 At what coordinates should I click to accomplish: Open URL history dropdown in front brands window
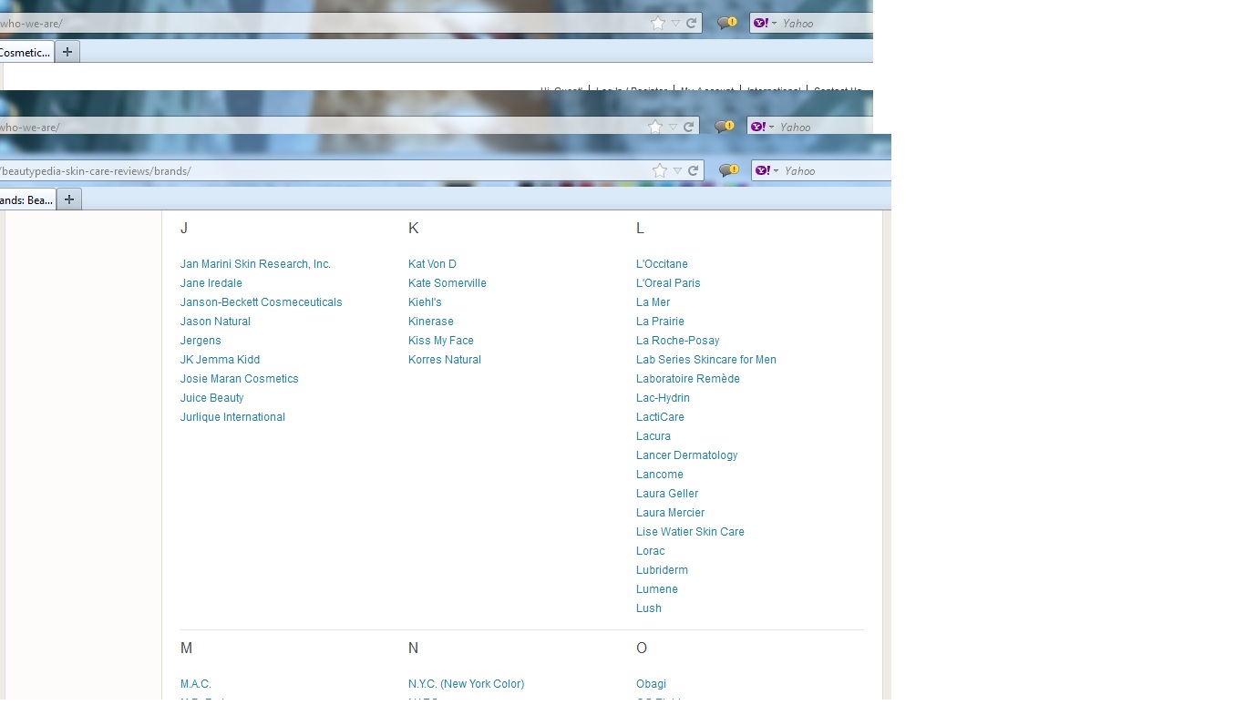[x=677, y=170]
